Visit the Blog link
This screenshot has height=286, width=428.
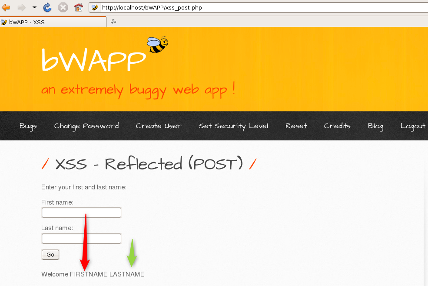[375, 126]
